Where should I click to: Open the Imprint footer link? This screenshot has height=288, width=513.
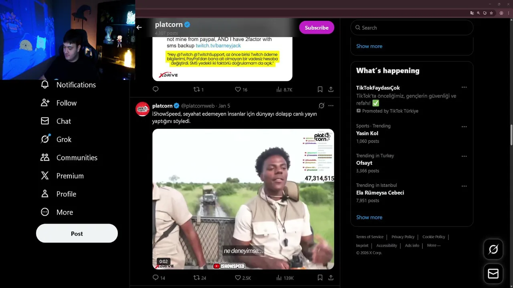click(x=362, y=245)
